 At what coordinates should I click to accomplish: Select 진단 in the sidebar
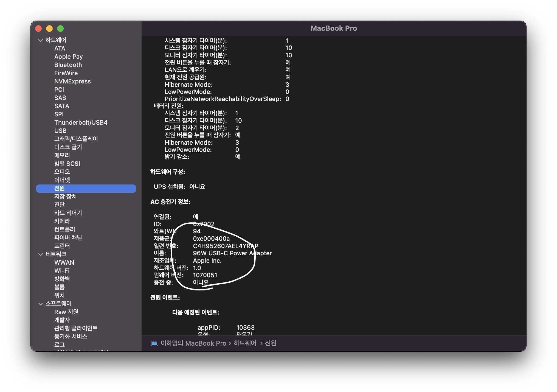[x=60, y=205]
